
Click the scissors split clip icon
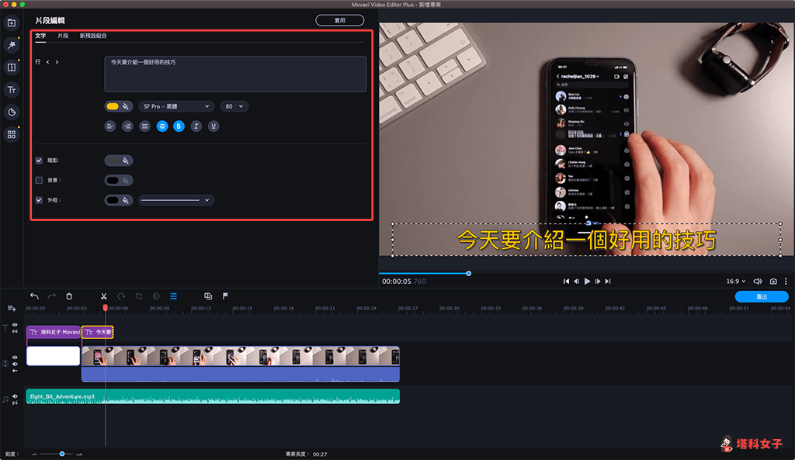103,296
